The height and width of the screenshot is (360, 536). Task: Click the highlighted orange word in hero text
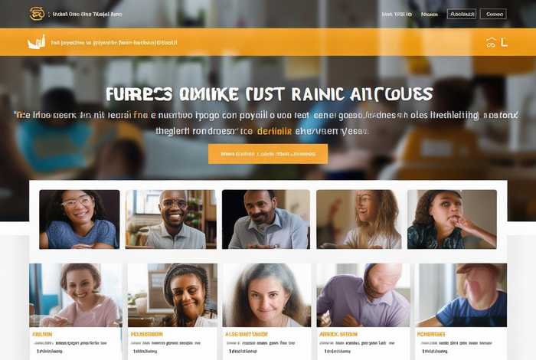(x=274, y=131)
